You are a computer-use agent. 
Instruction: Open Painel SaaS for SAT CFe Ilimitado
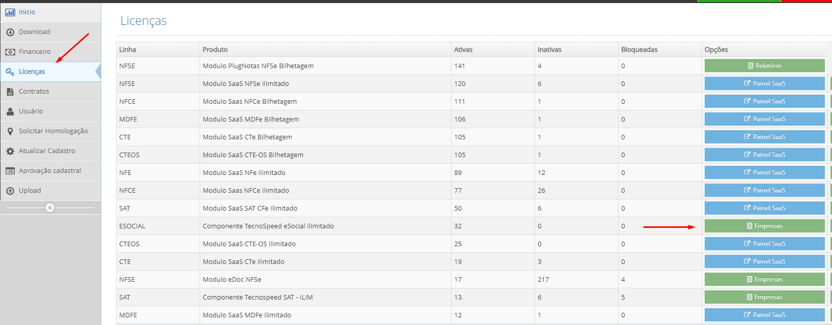(764, 208)
